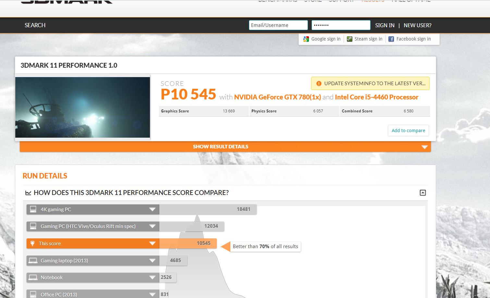Image resolution: width=490 pixels, height=298 pixels.
Task: Click the 3DMARK 11 PERFORMANCE 1.0 heading
Action: (69, 65)
